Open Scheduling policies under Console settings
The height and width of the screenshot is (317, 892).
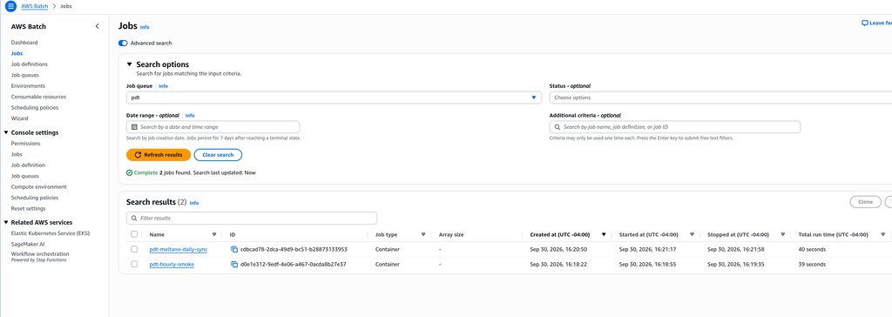tap(35, 198)
